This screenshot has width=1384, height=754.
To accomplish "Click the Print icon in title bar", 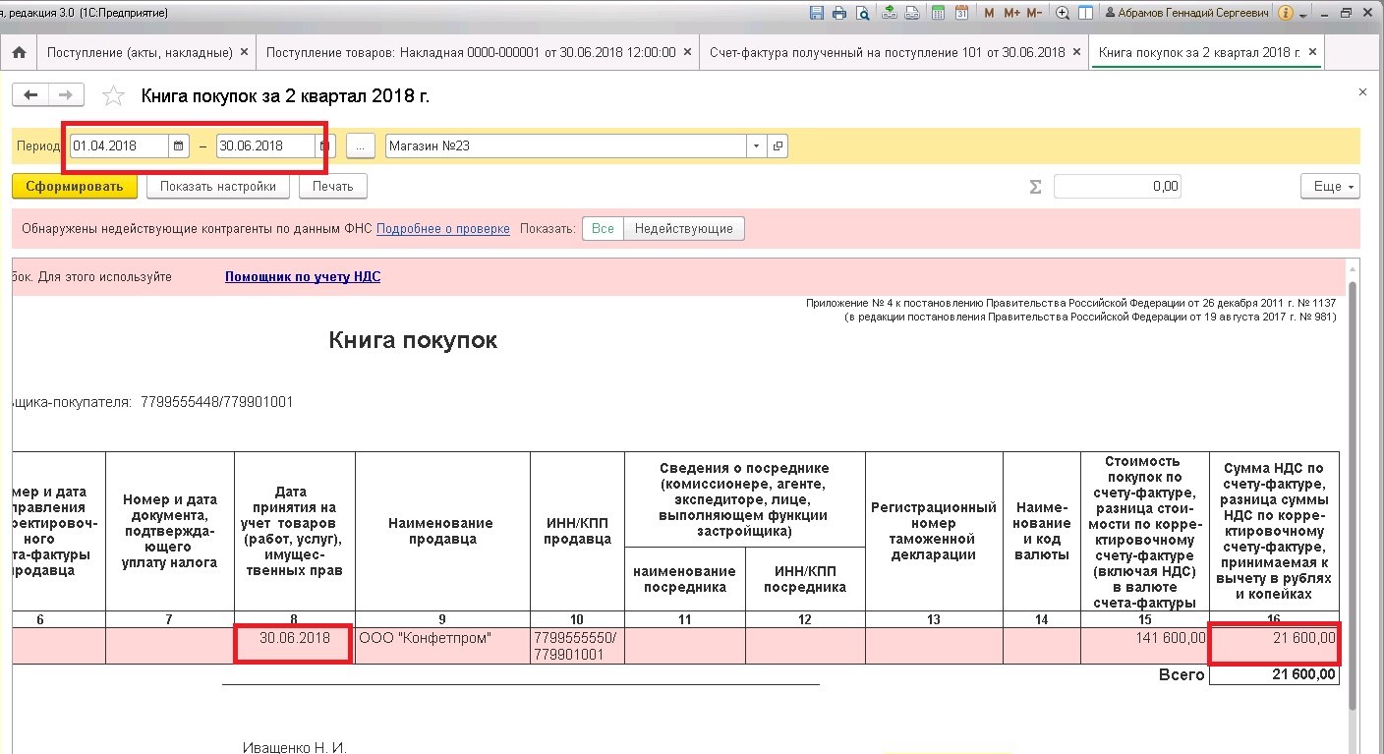I will pyautogui.click(x=838, y=14).
